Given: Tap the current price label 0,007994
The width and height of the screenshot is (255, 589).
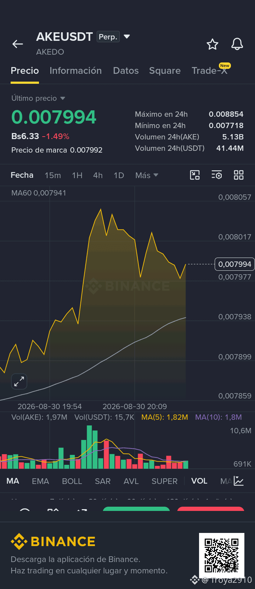Looking at the screenshot, I should pos(235,264).
